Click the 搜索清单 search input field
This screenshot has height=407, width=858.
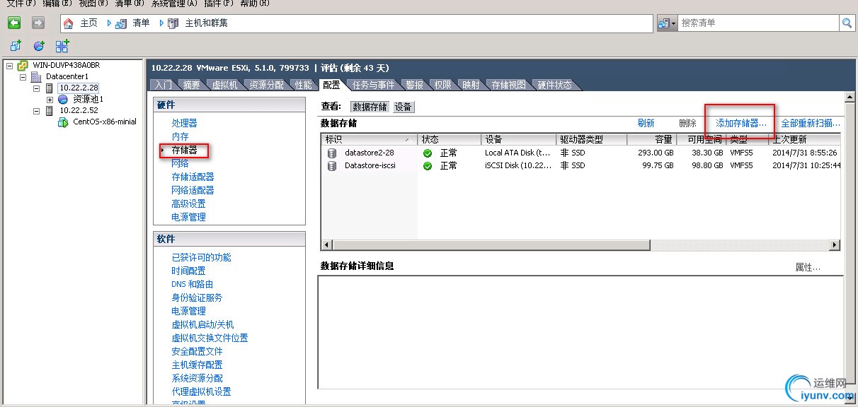(759, 23)
